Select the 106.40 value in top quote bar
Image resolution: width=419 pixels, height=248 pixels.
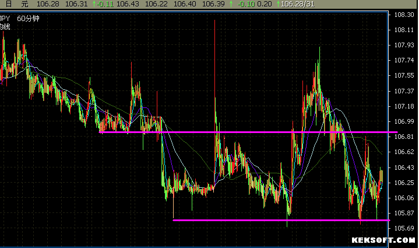click(x=185, y=4)
